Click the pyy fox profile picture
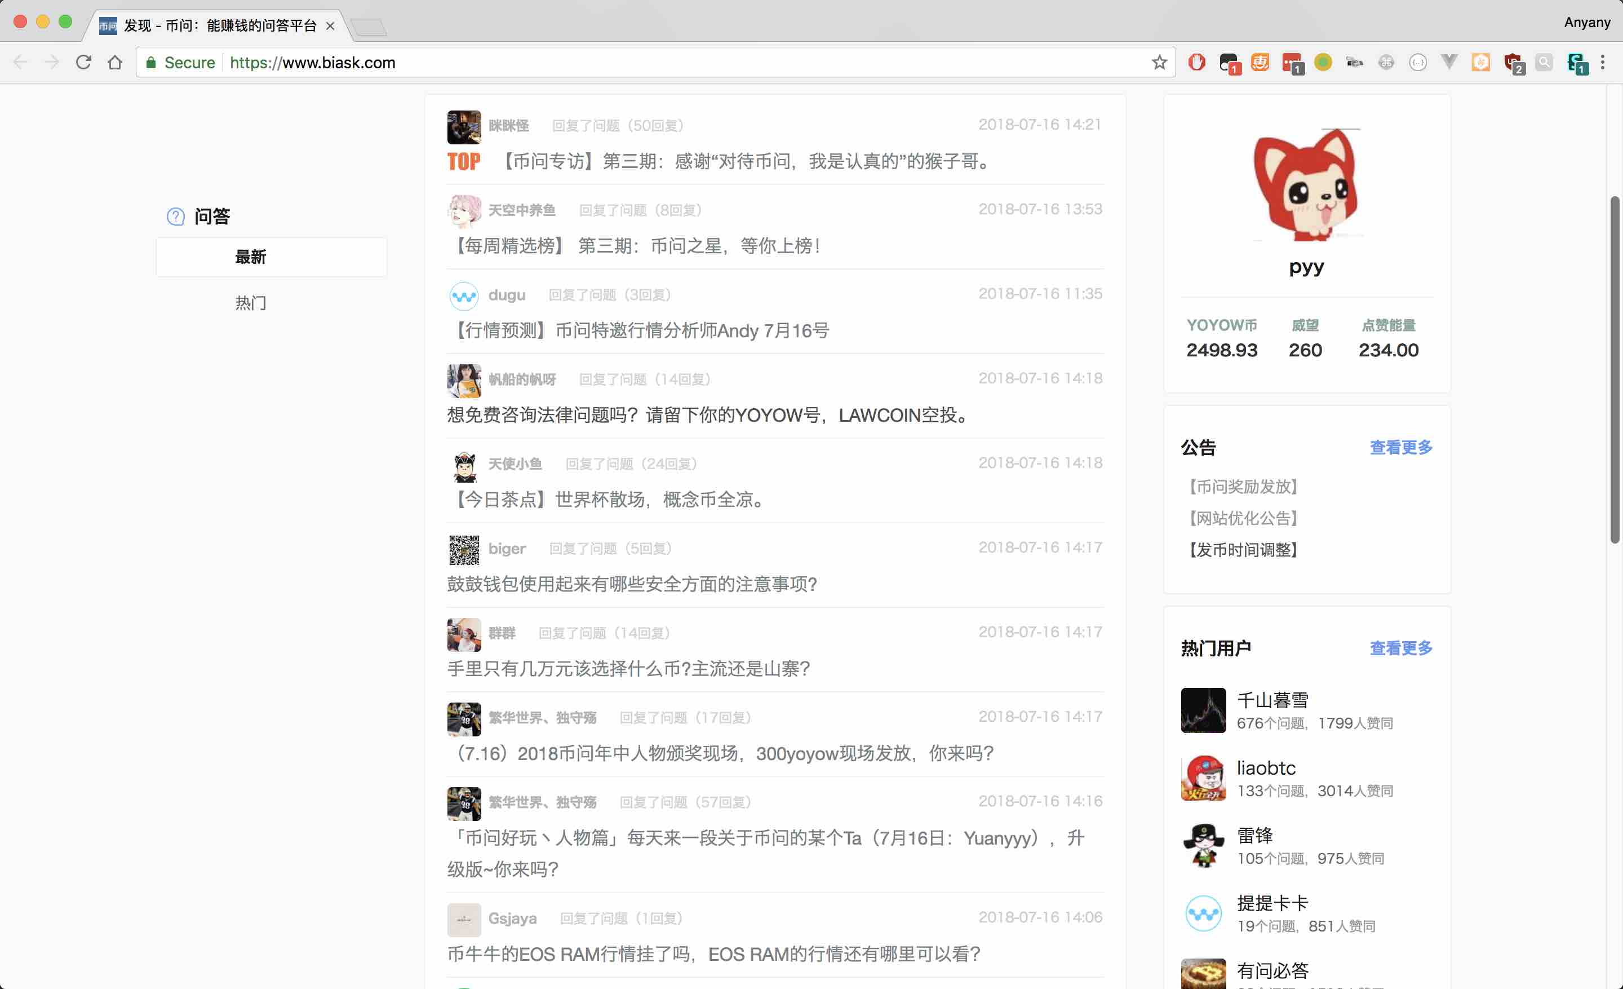1623x989 pixels. pyautogui.click(x=1307, y=184)
